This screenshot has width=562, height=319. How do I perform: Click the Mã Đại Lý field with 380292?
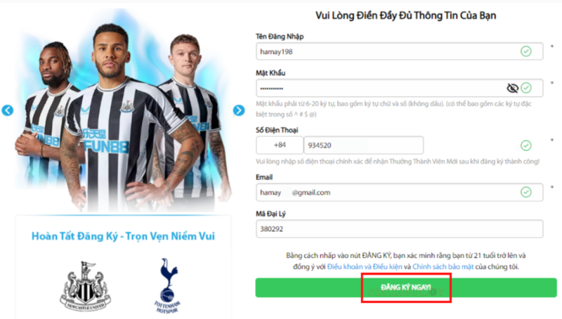click(x=399, y=228)
